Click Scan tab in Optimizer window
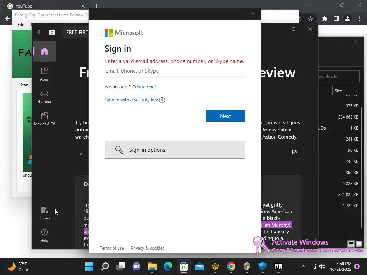 point(24,85)
